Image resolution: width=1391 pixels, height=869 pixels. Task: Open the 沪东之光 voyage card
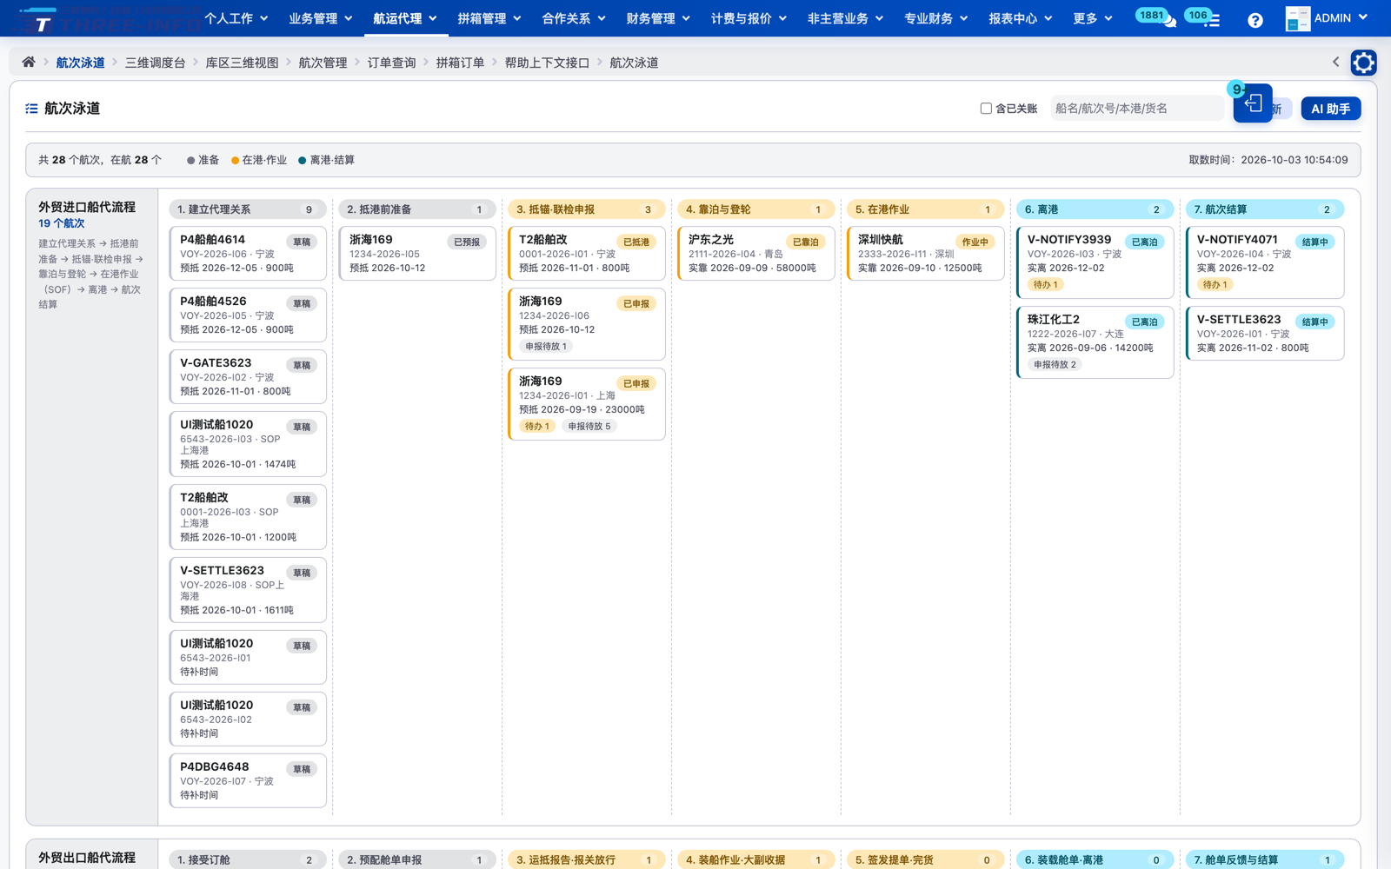[755, 253]
